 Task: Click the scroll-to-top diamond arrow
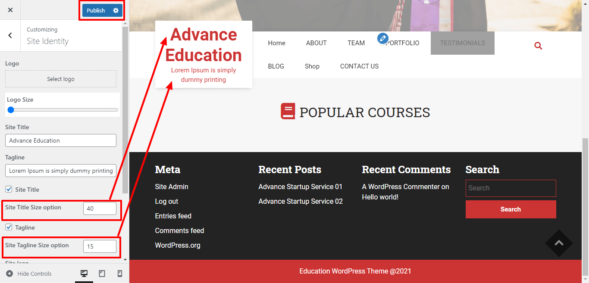559,243
